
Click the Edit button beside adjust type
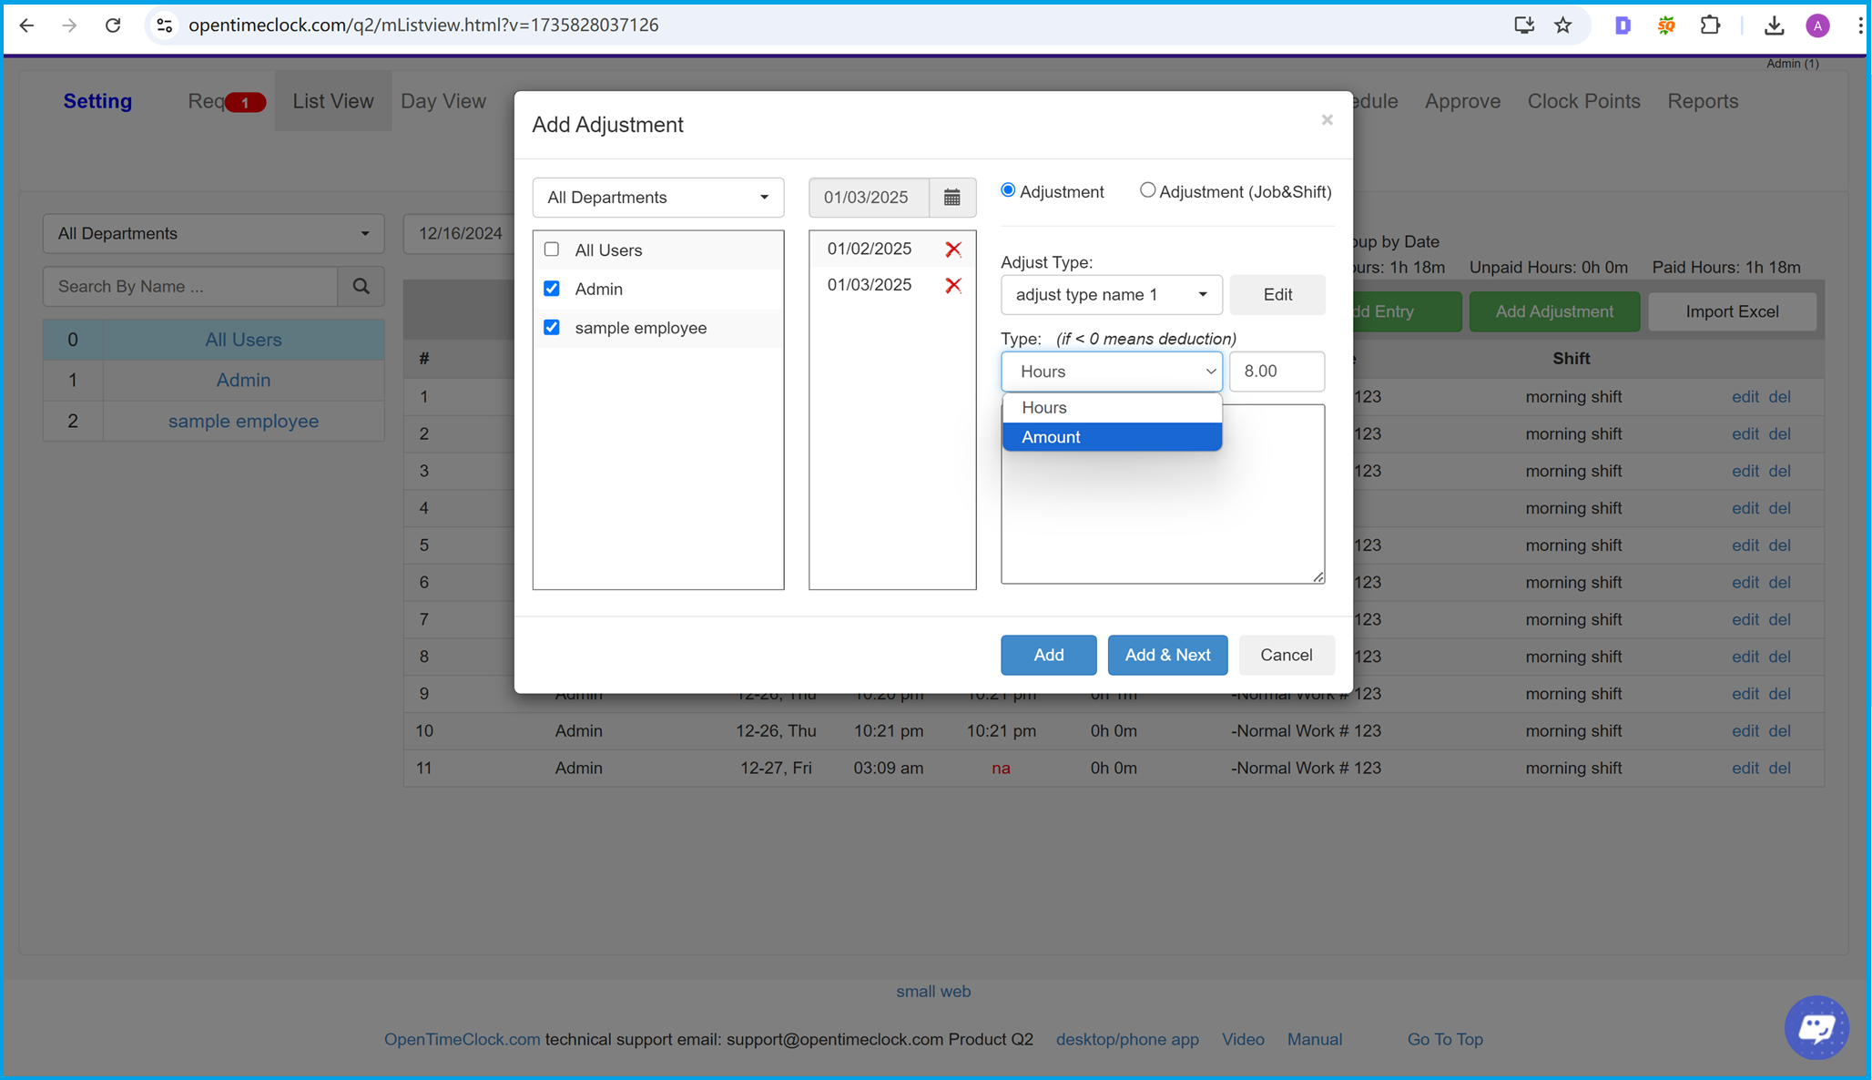[x=1277, y=295]
